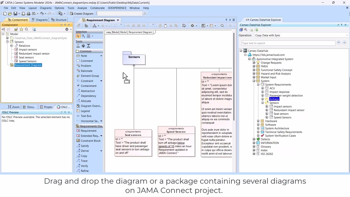Collapse the Sensors package in Containment tree
The width and height of the screenshot is (350, 197).
[7, 42]
